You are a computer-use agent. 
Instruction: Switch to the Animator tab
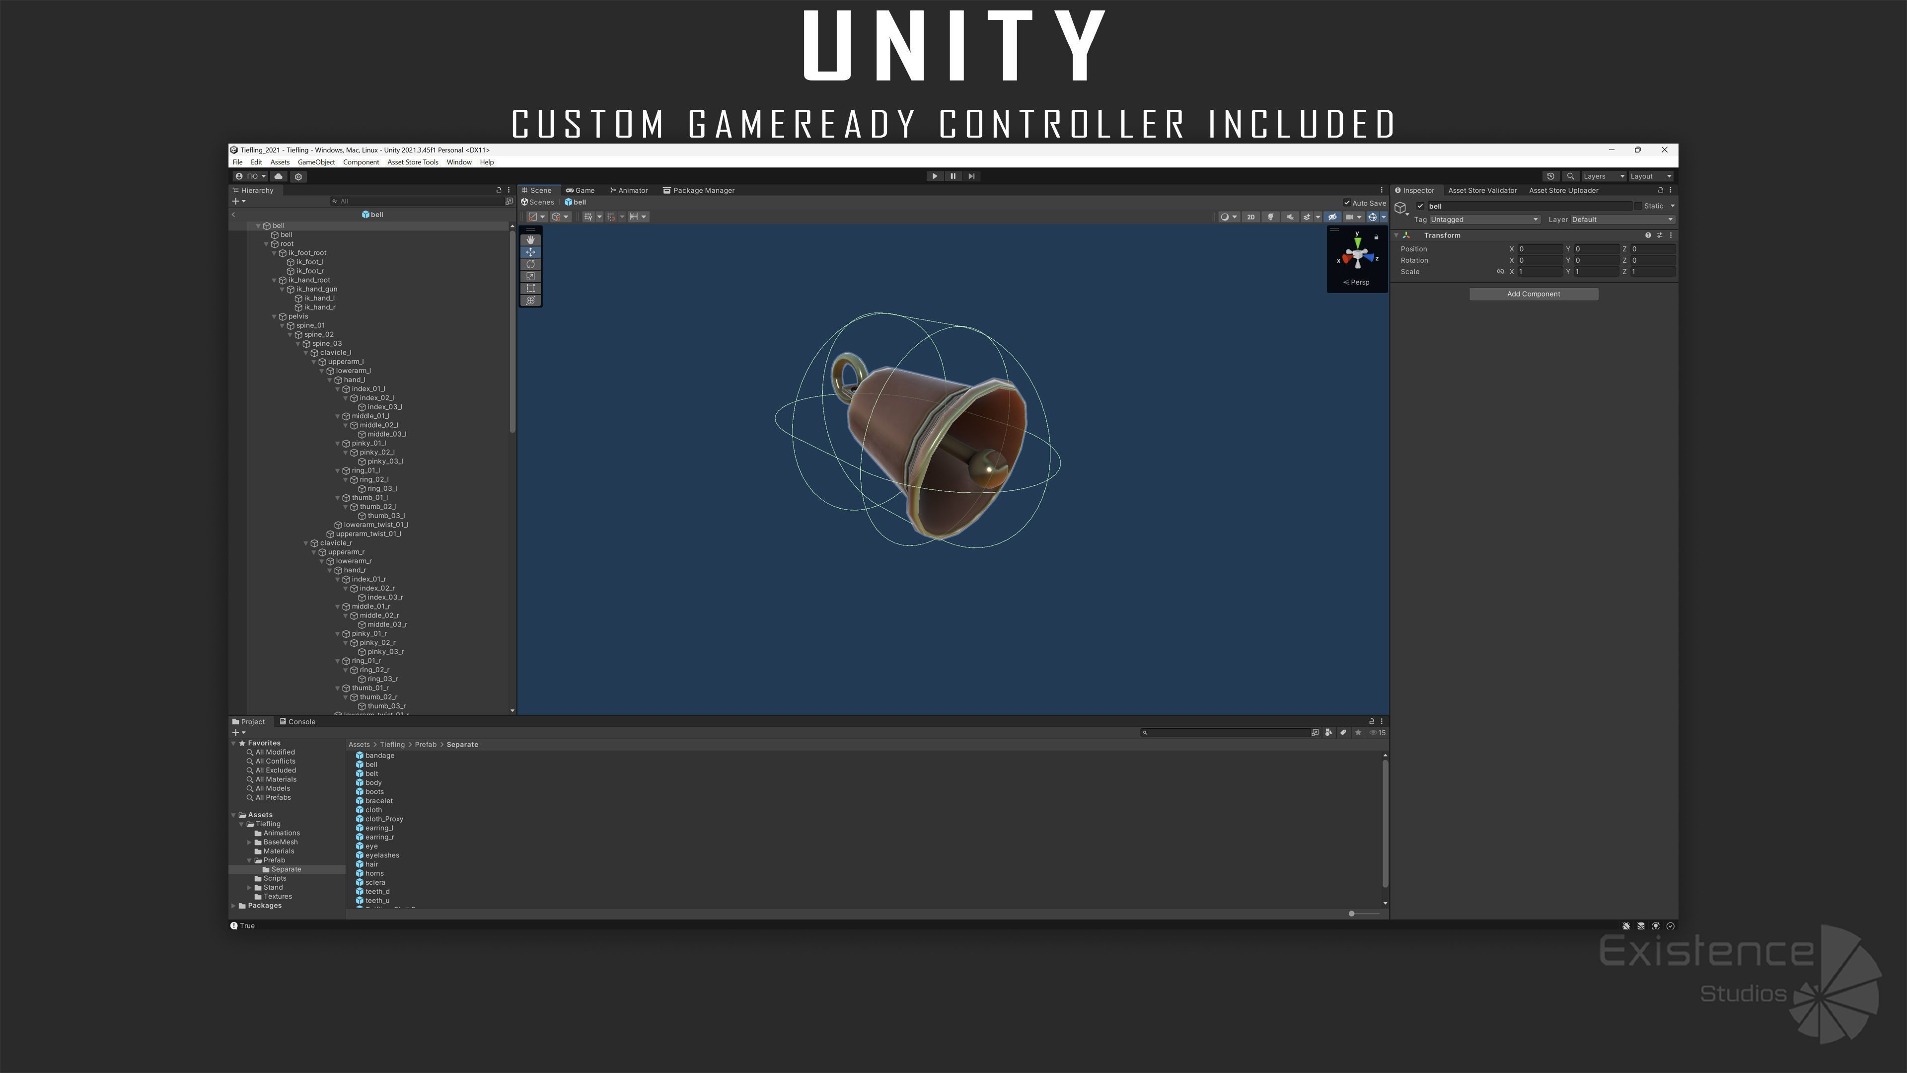[629, 190]
